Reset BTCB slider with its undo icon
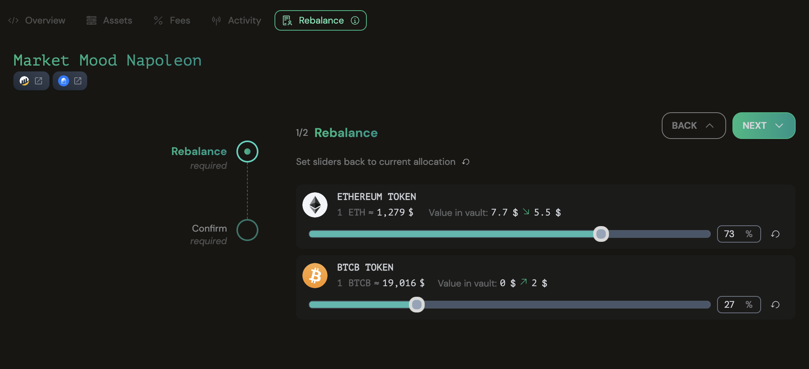Image resolution: width=809 pixels, height=369 pixels. click(x=775, y=305)
